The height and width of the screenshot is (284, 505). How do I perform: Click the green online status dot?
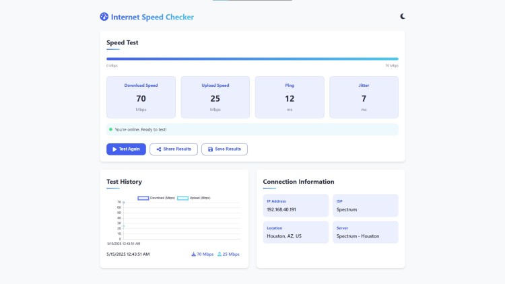coord(111,129)
